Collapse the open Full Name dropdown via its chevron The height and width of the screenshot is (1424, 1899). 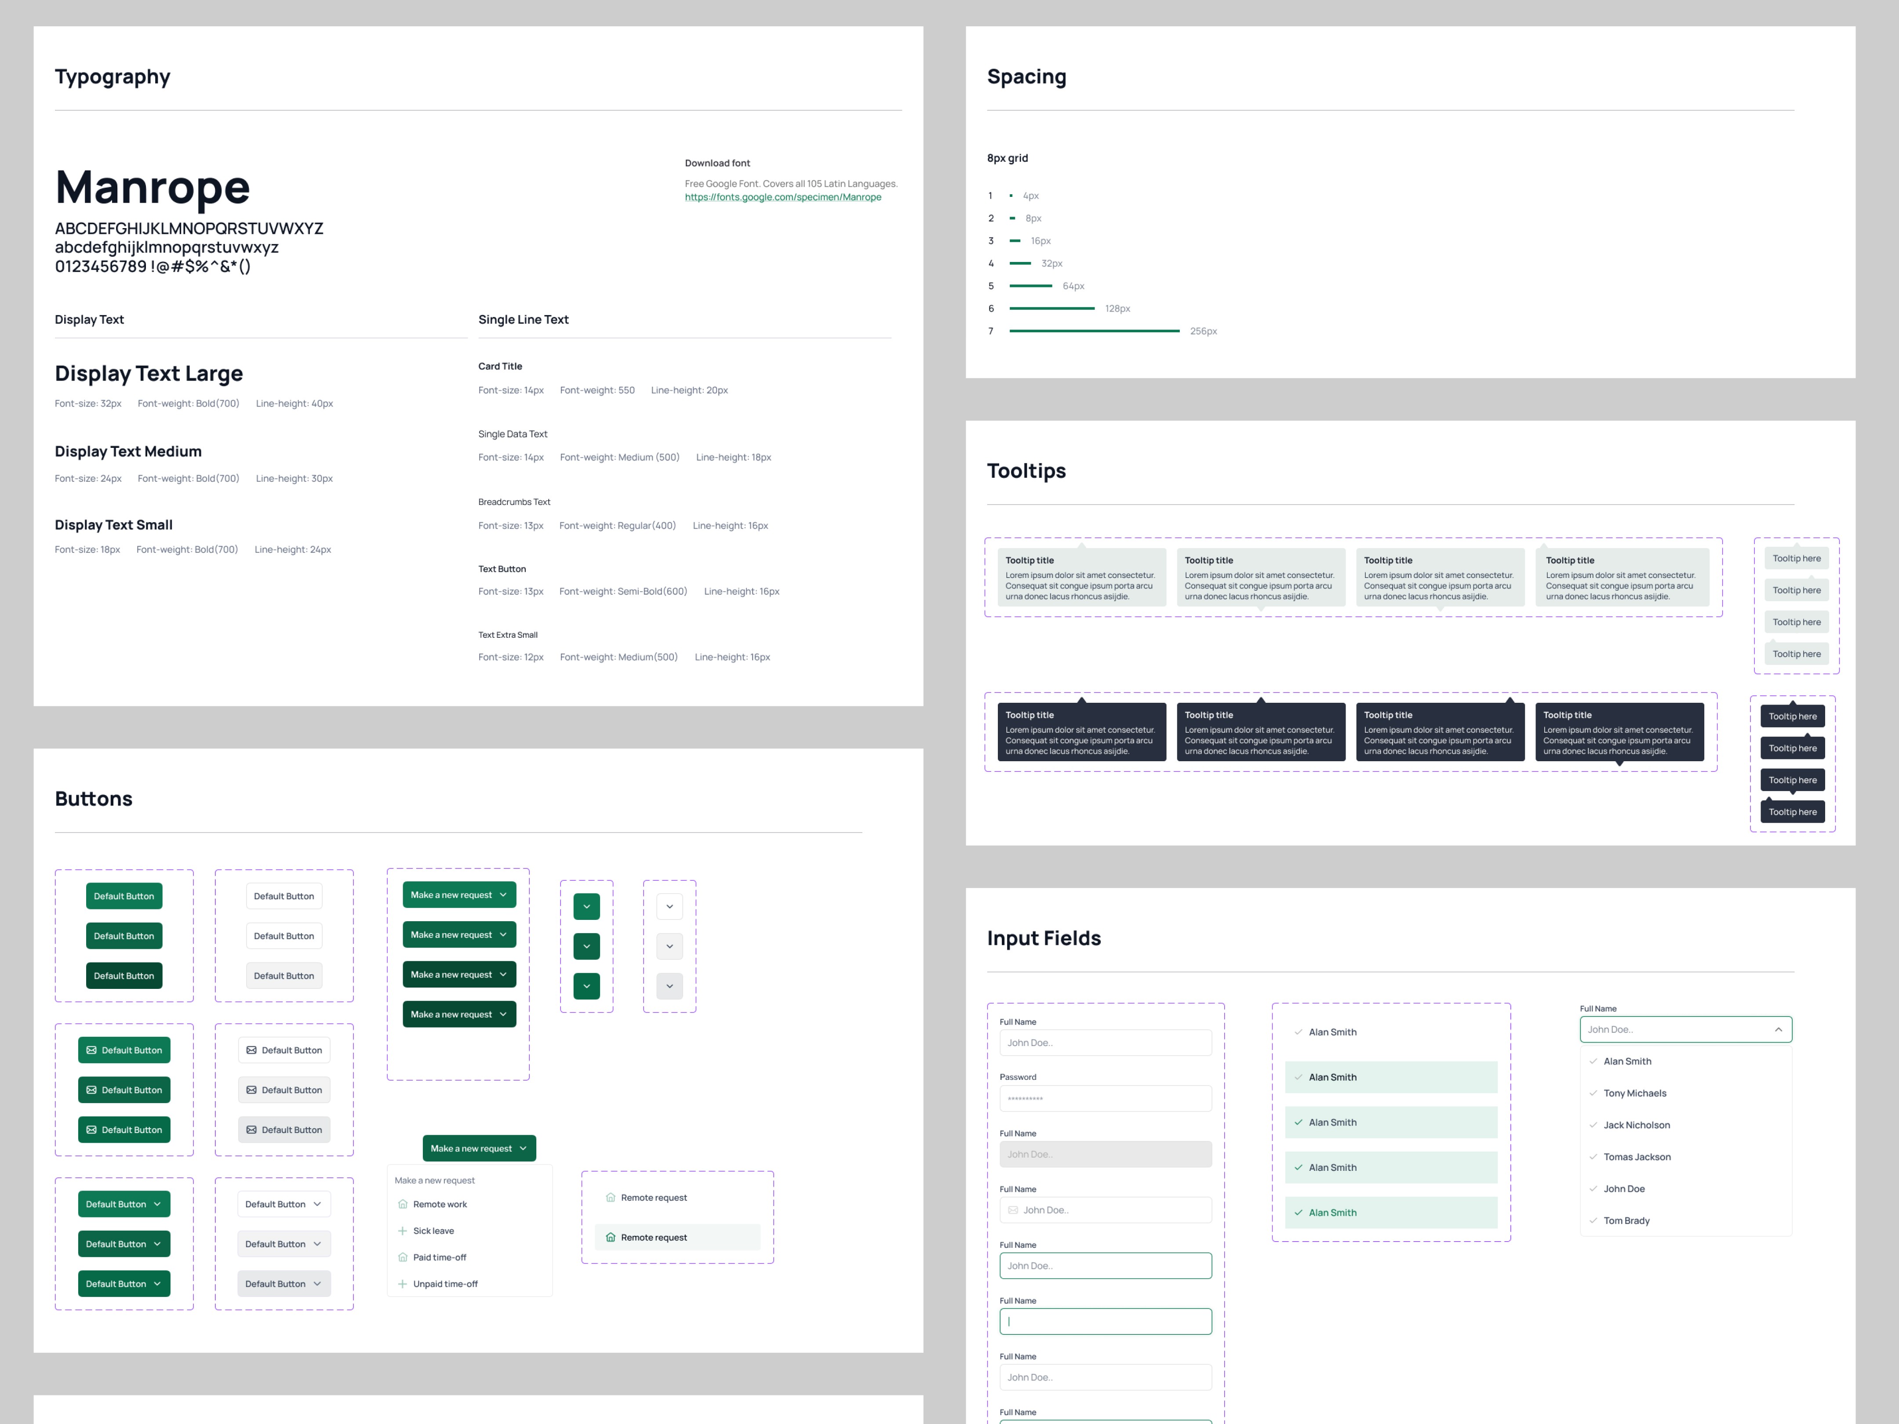pos(1778,1030)
